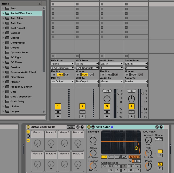Mute track 3 with its activator

(x=107, y=106)
